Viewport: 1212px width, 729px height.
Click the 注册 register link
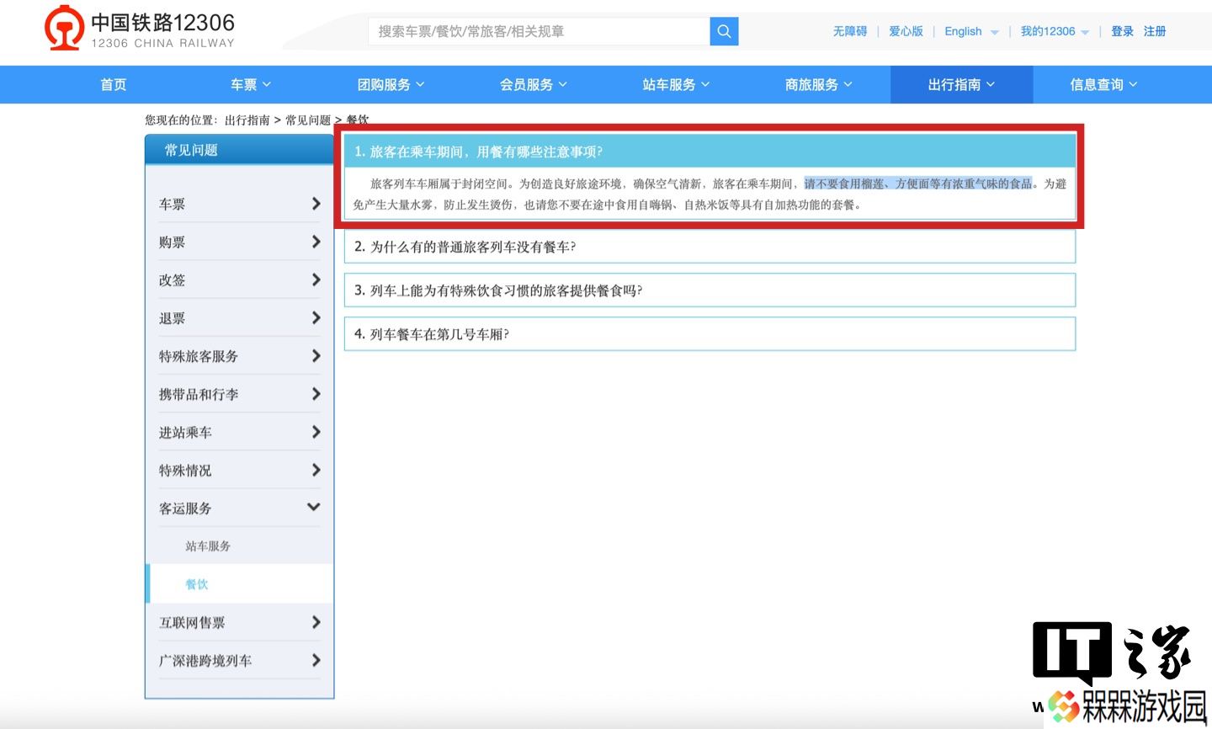pos(1155,31)
